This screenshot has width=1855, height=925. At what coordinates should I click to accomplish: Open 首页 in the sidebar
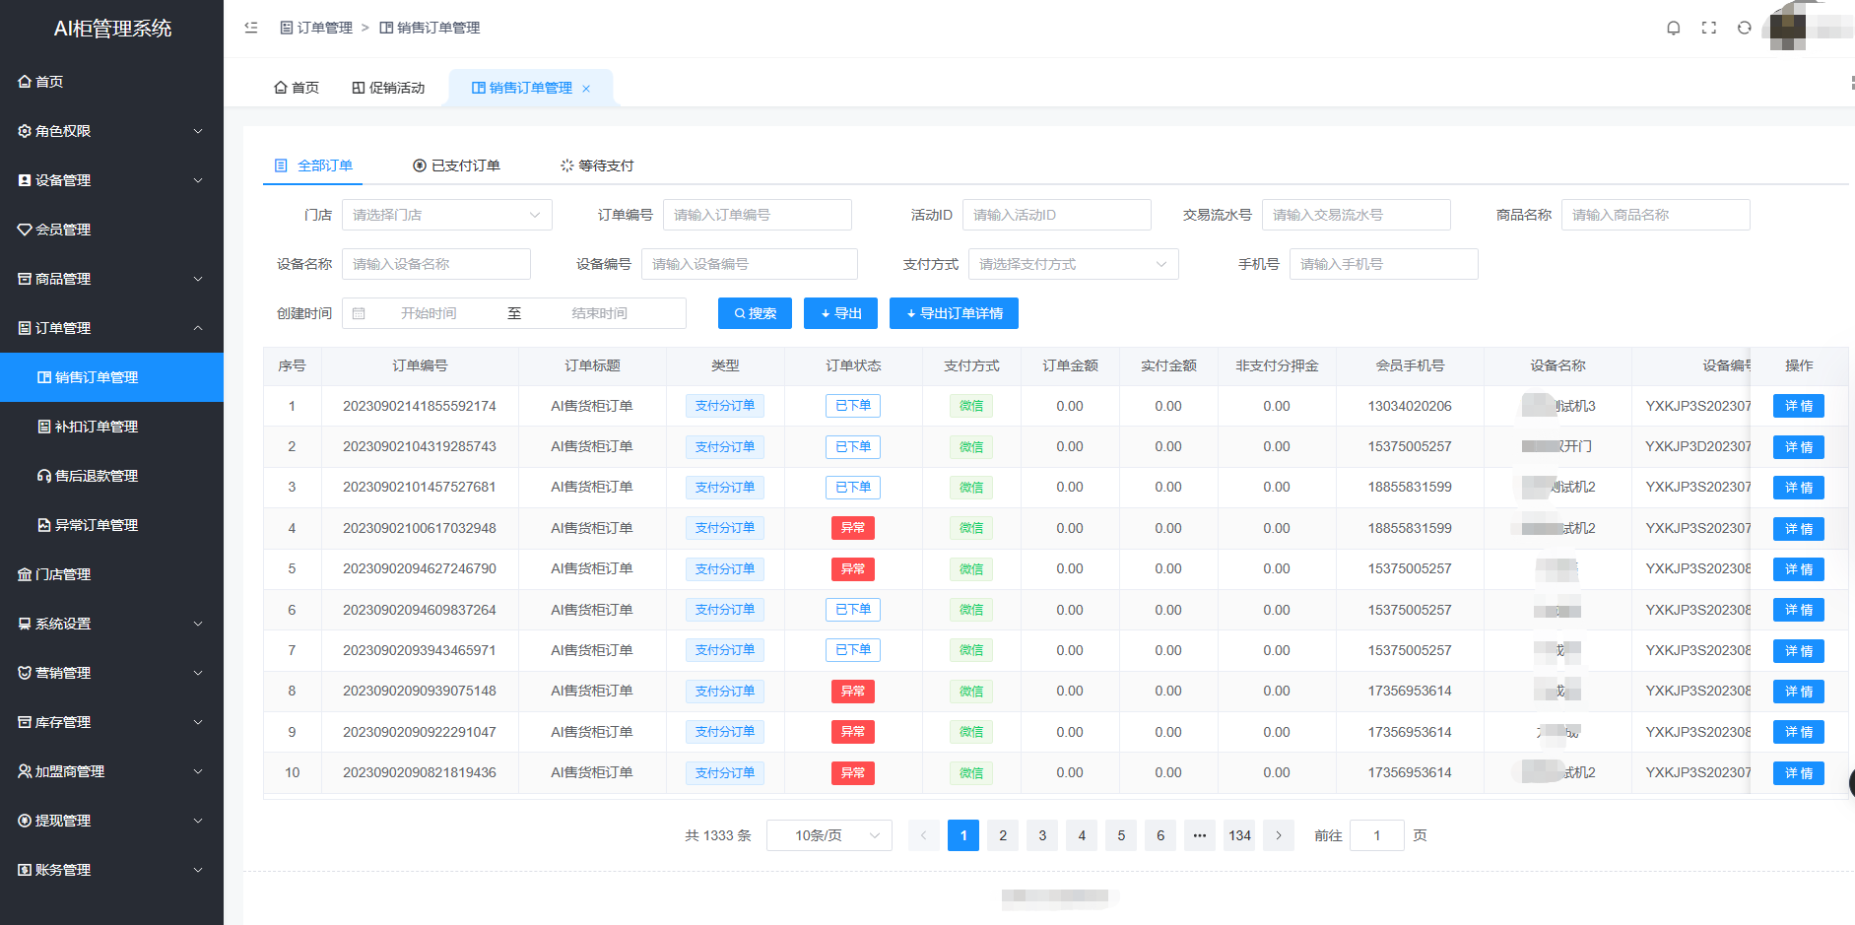pyautogui.click(x=111, y=82)
